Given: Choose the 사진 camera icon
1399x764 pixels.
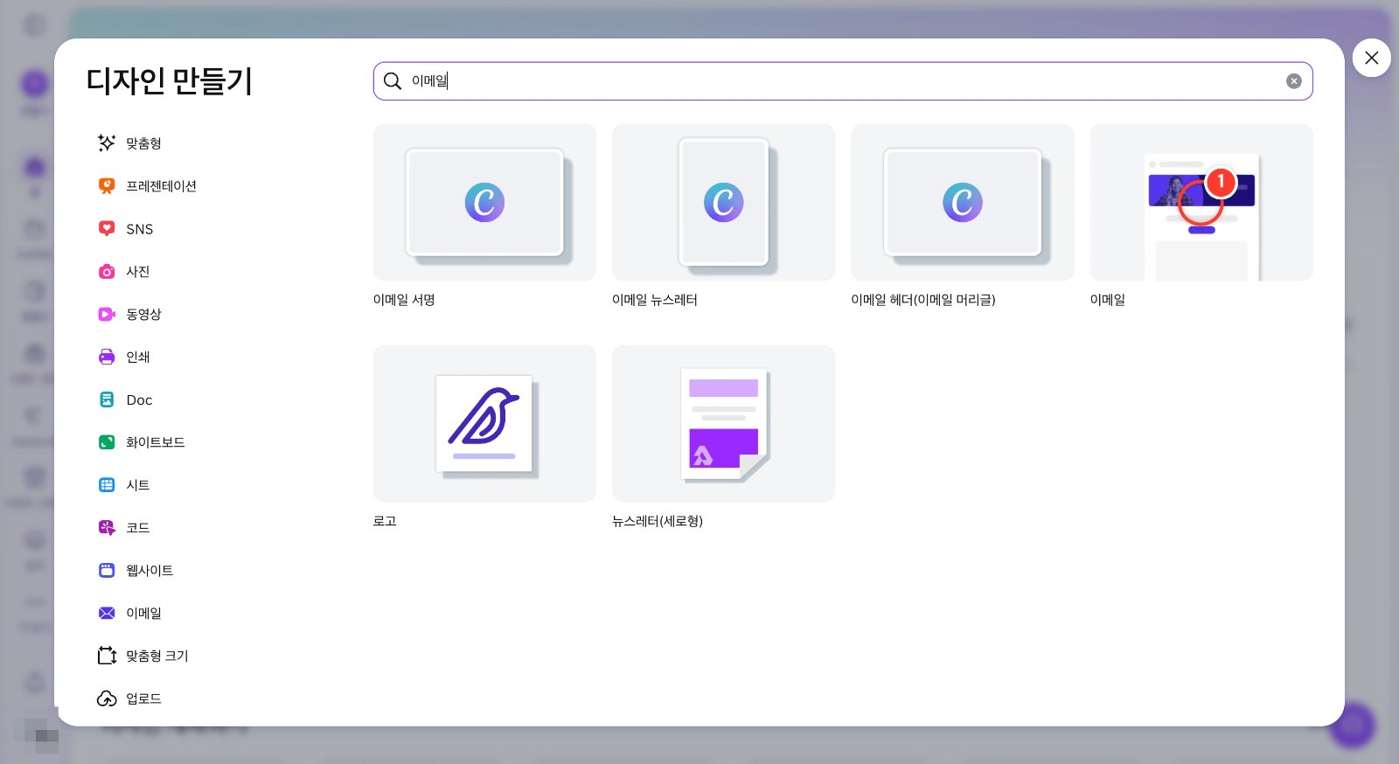Looking at the screenshot, I should tap(107, 271).
